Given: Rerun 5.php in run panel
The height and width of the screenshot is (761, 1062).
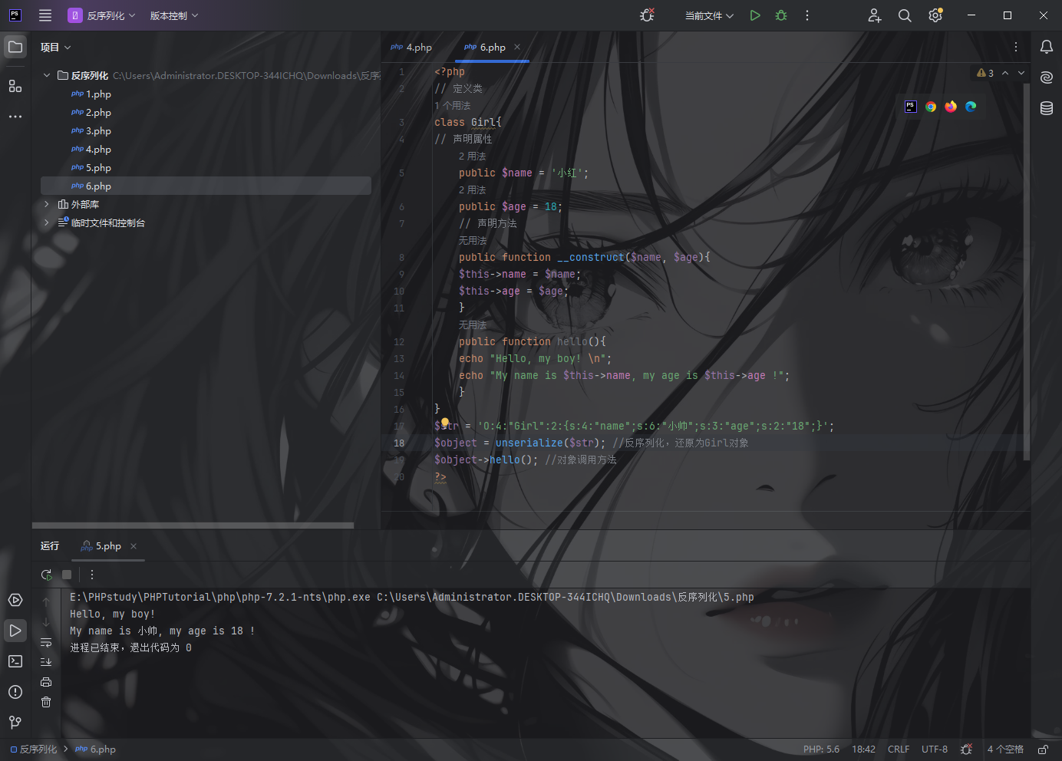Looking at the screenshot, I should tap(46, 575).
